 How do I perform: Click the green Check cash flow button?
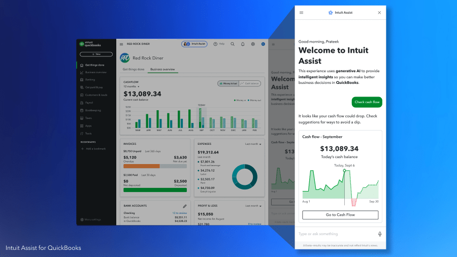pyautogui.click(x=367, y=102)
